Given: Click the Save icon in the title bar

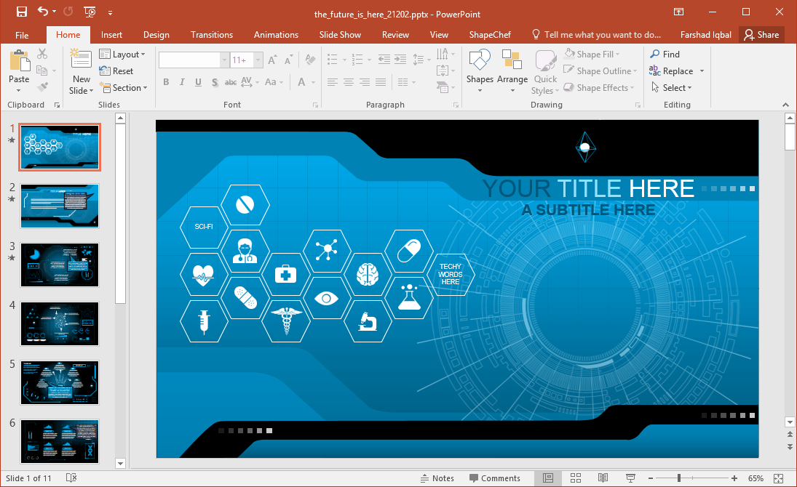Looking at the screenshot, I should click(x=21, y=12).
